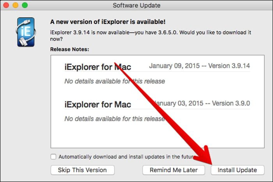
Task: Enable the automatic updates checkbox
Action: pyautogui.click(x=53, y=157)
